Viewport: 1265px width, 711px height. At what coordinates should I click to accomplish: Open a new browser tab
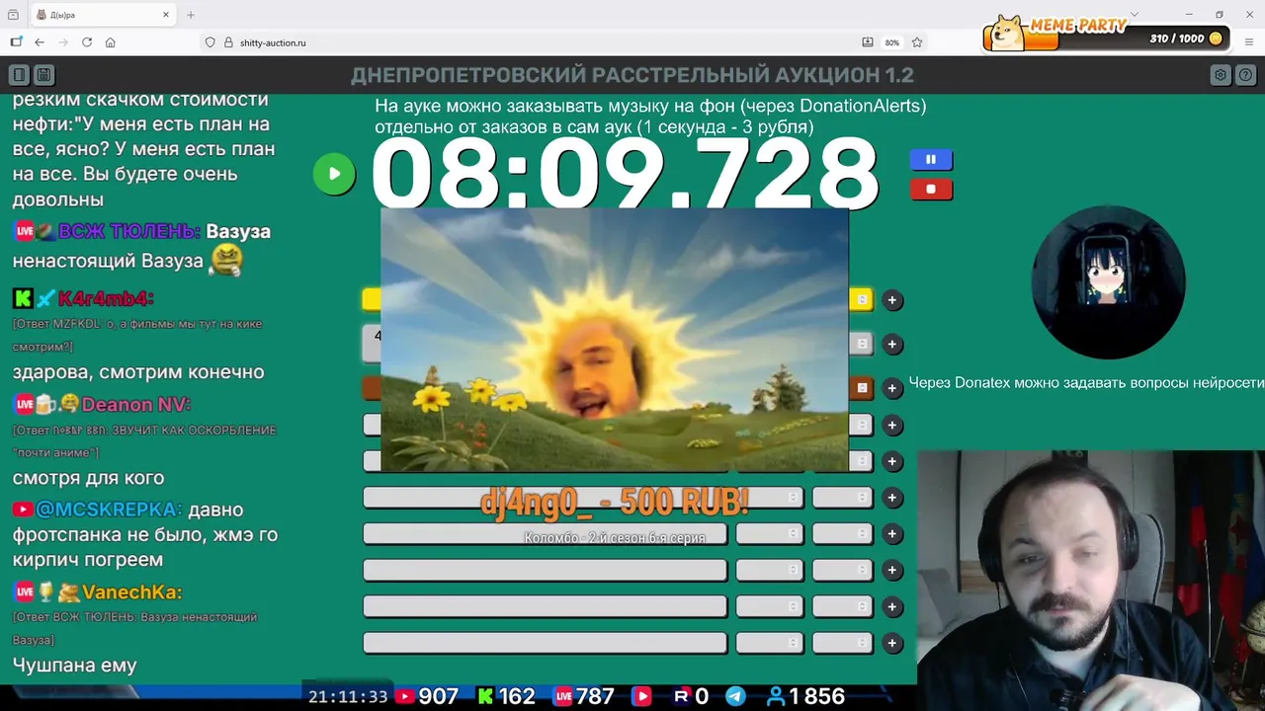click(x=191, y=15)
